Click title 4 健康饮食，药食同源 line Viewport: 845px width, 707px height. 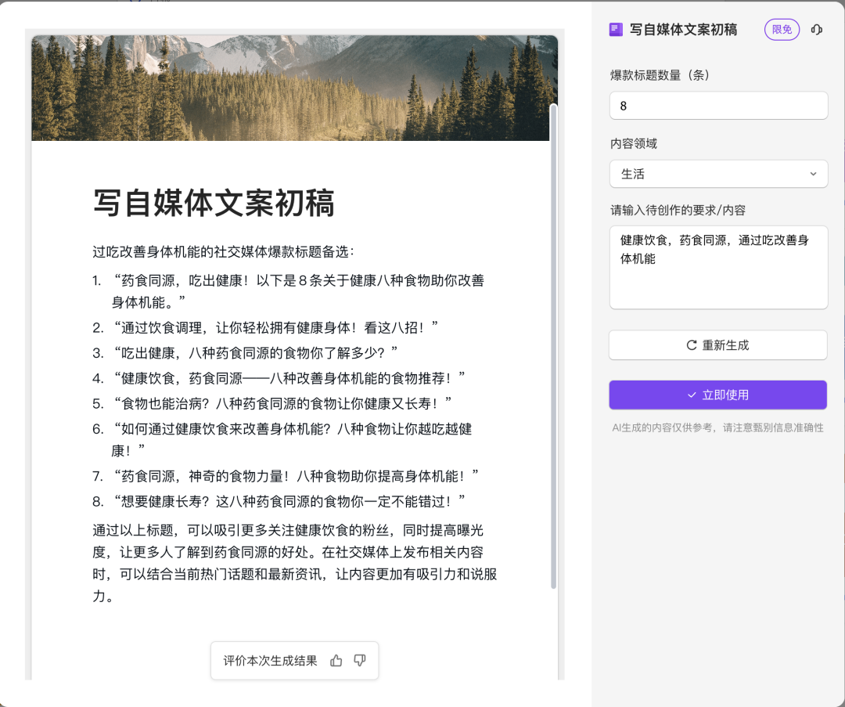point(279,378)
